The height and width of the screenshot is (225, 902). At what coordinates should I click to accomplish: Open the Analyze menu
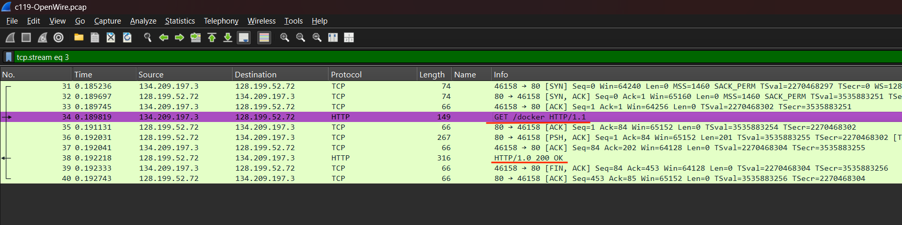click(x=143, y=21)
